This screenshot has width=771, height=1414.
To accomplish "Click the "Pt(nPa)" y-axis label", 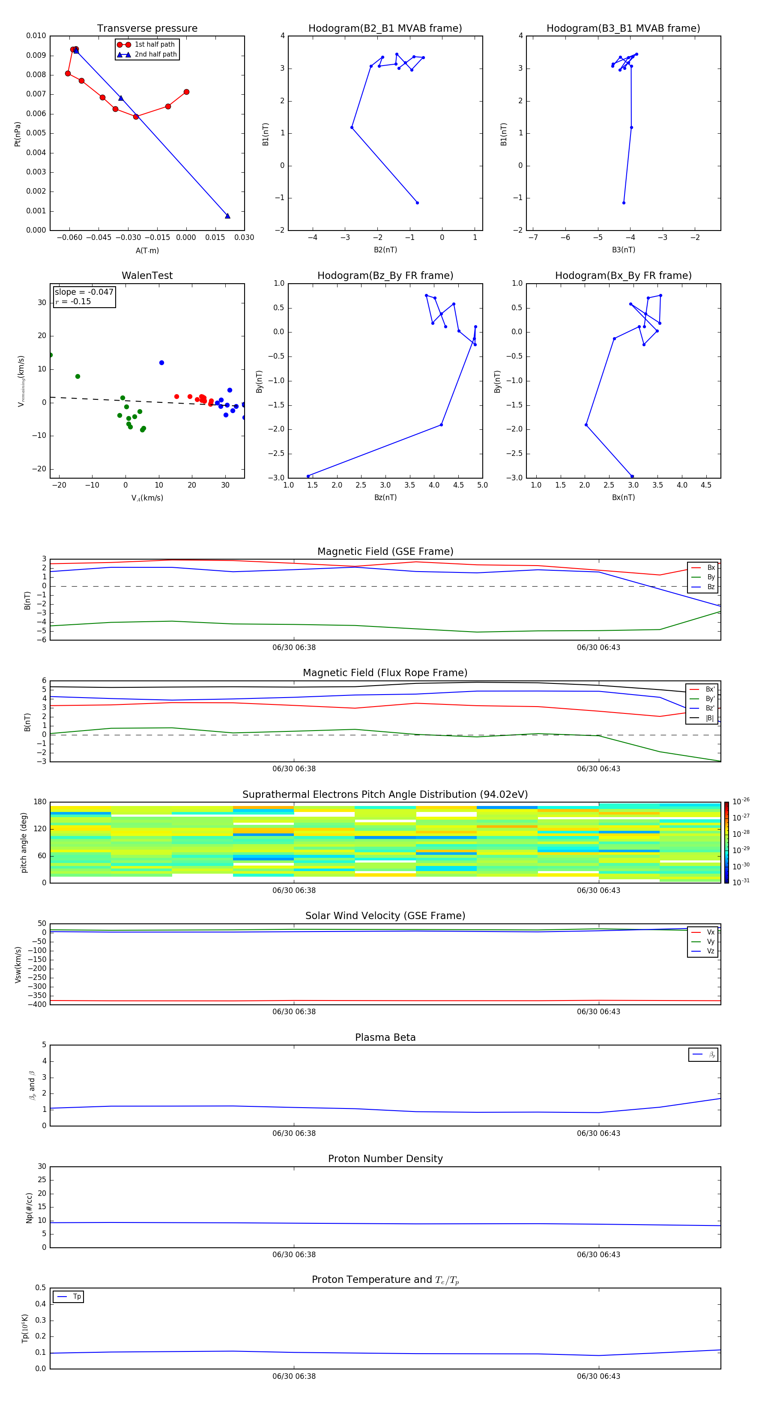I will (x=17, y=133).
